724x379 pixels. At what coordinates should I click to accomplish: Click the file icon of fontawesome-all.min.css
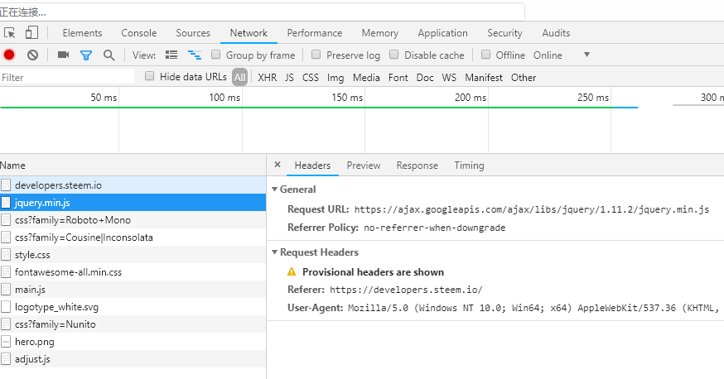(6, 272)
